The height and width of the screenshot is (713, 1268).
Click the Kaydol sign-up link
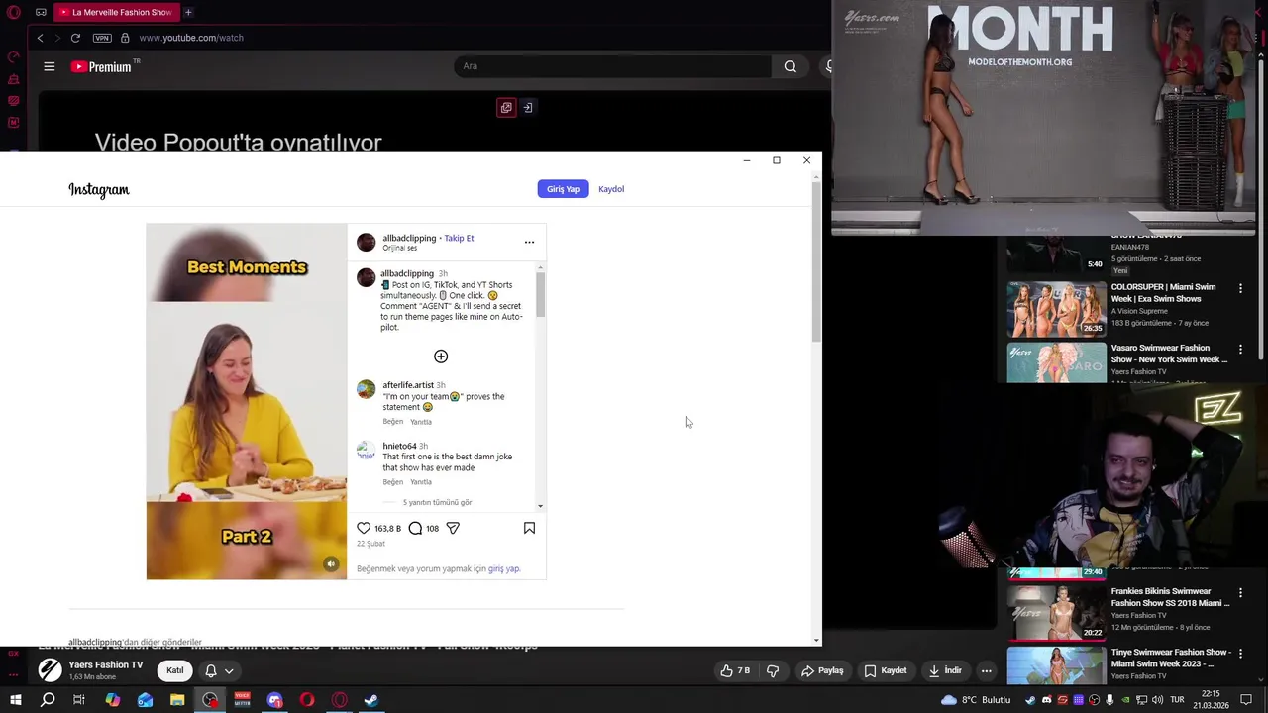[611, 189]
